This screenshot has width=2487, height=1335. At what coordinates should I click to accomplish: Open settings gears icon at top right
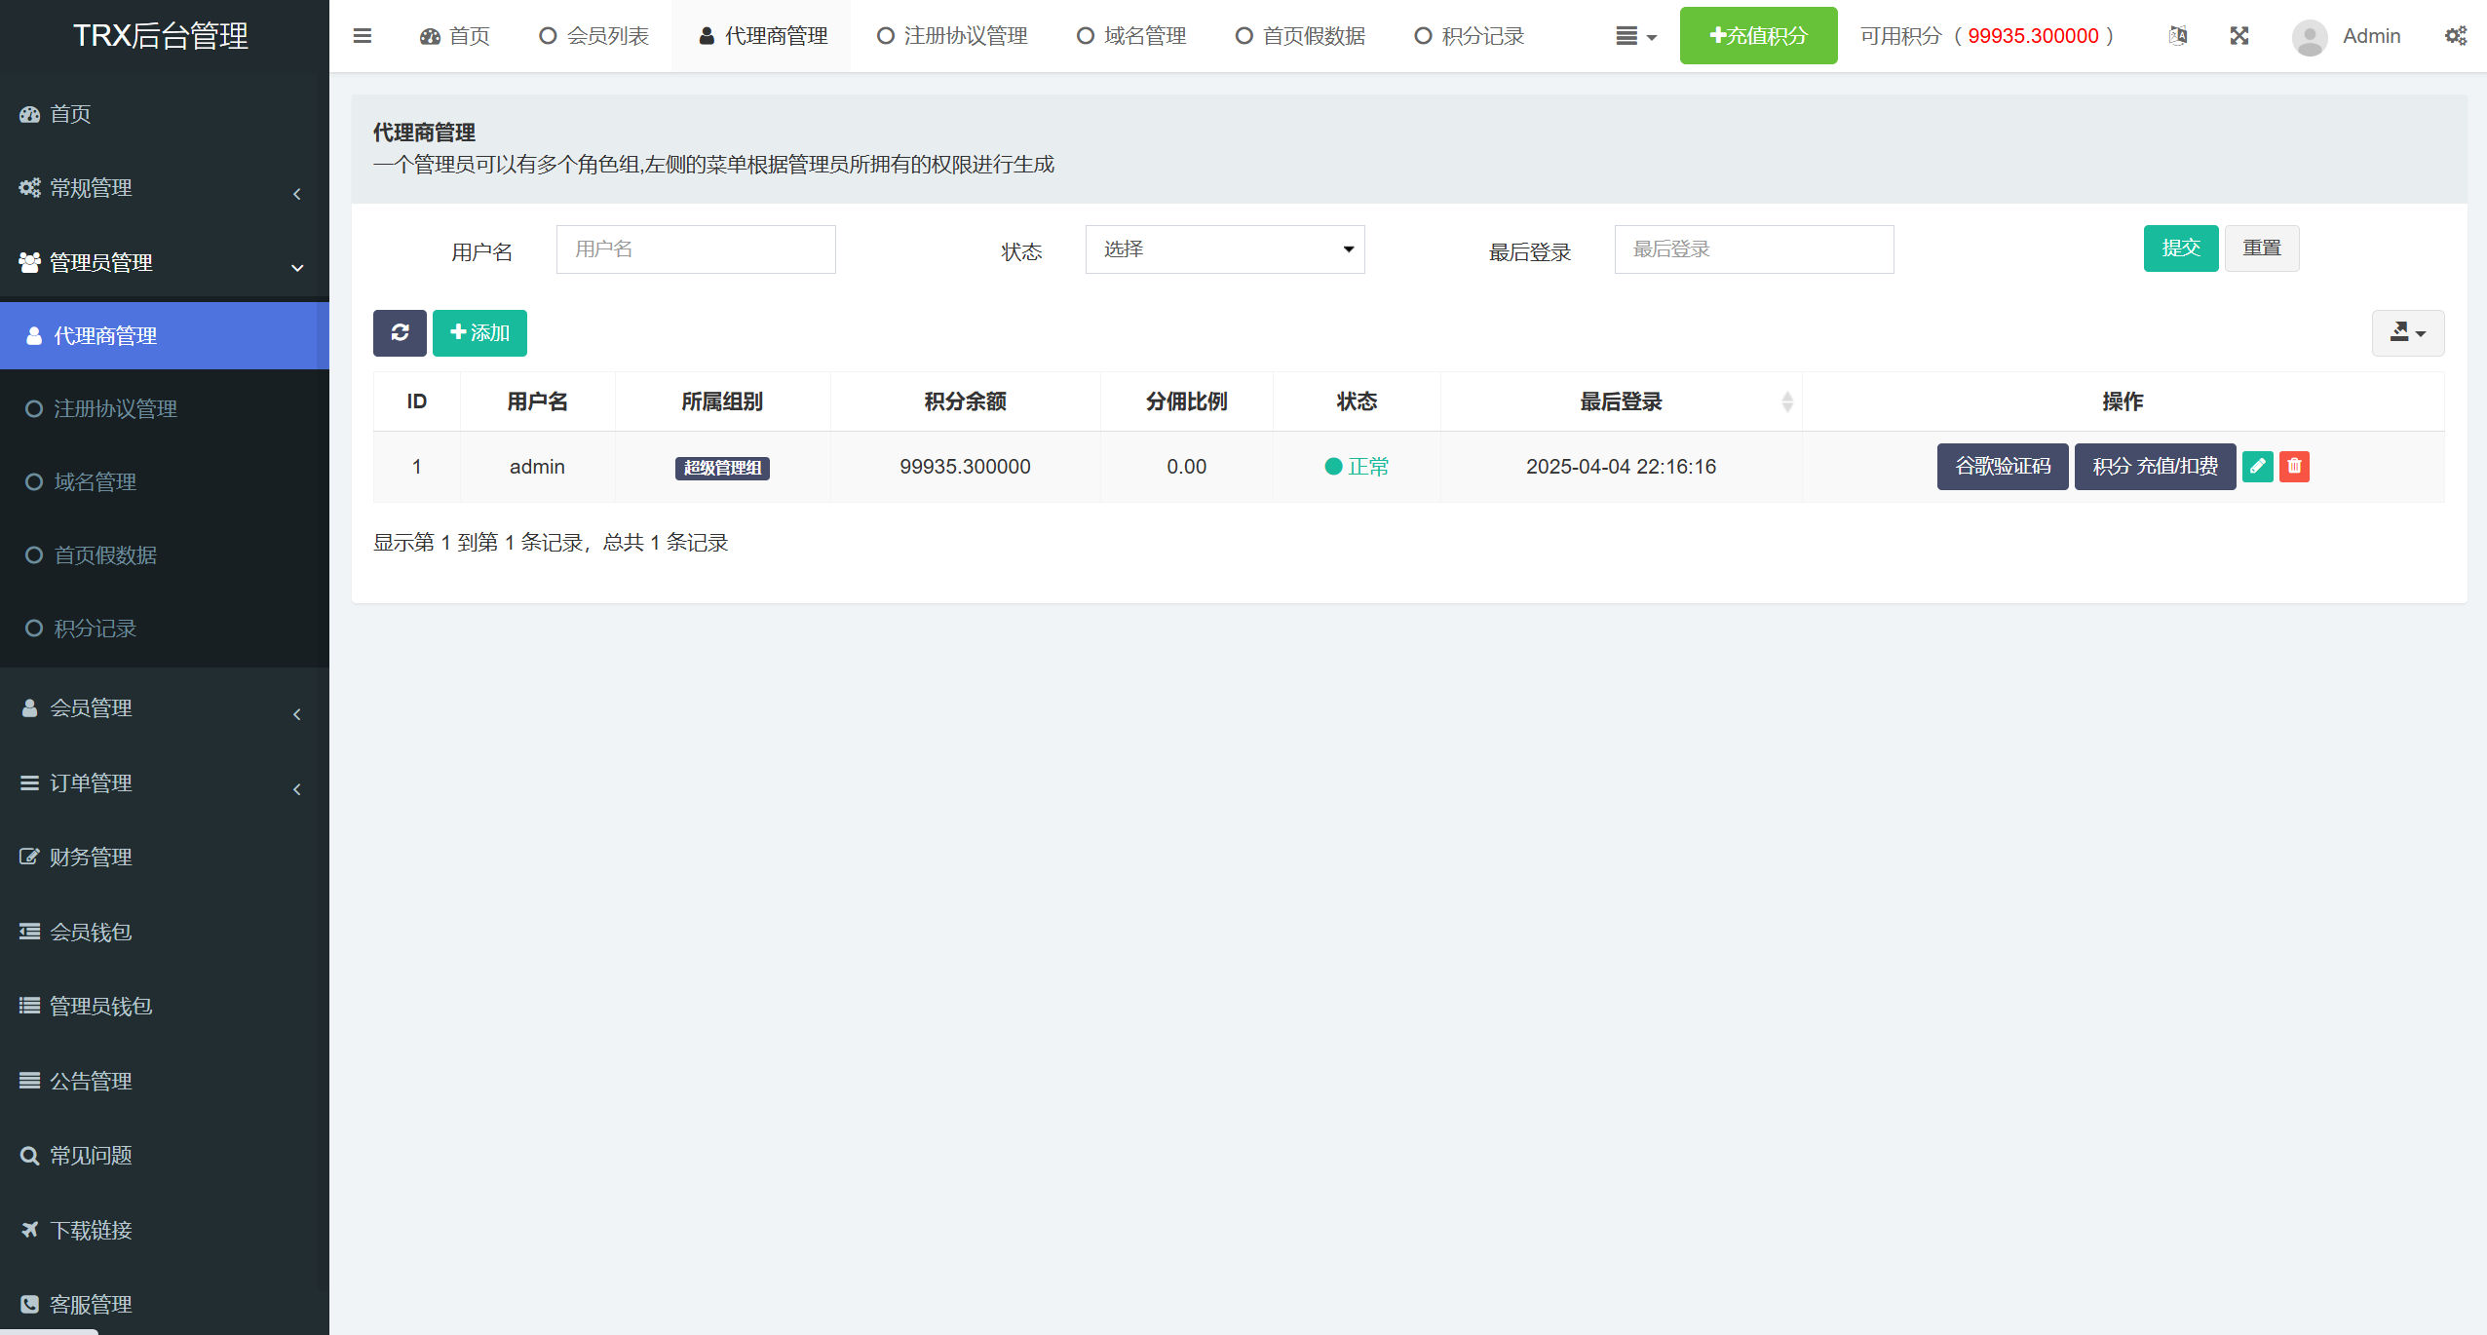click(2455, 36)
